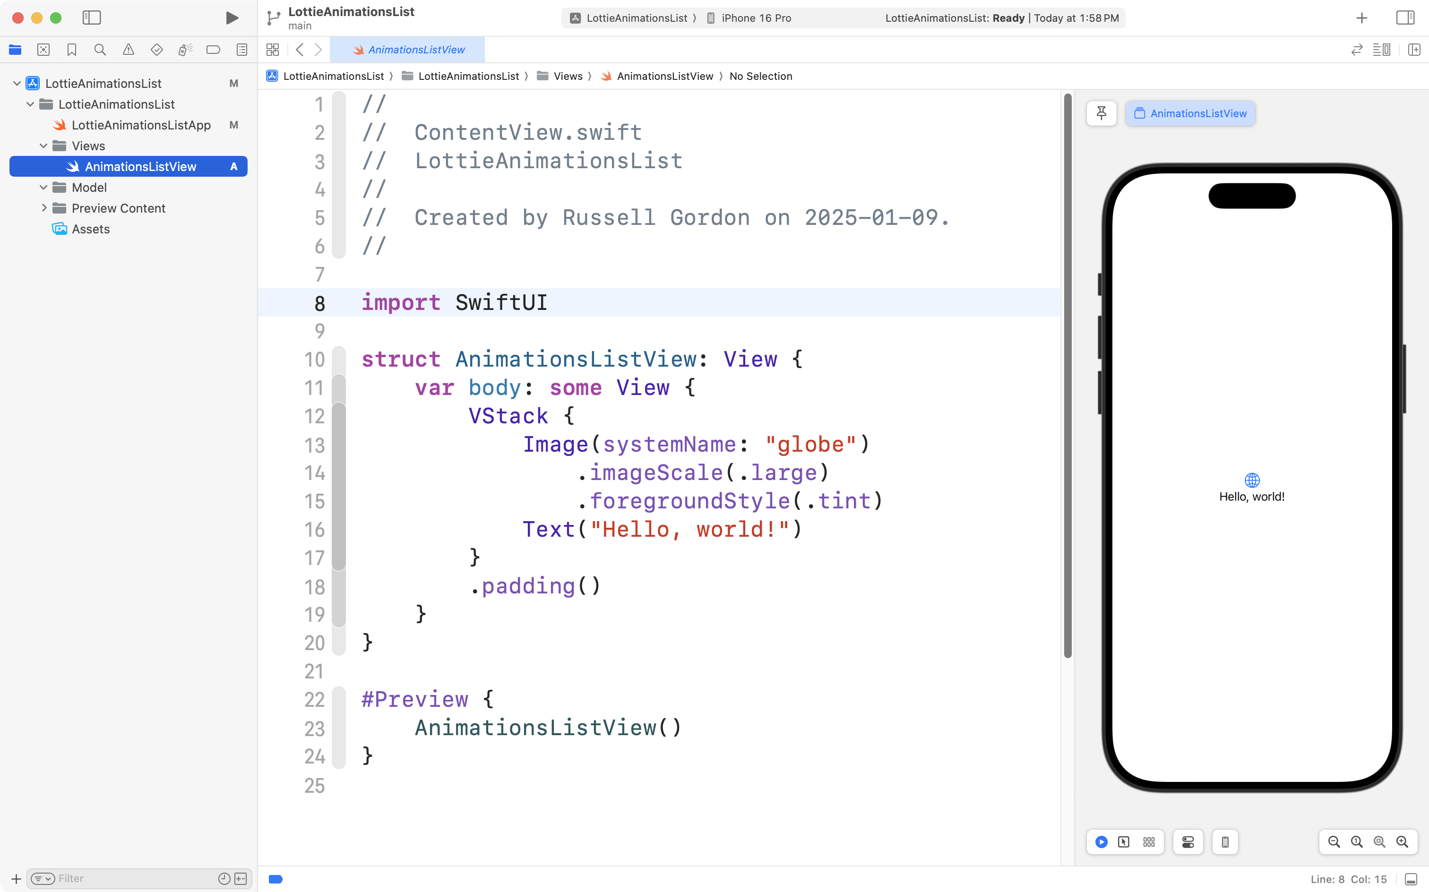Collapse the LottieAnimationsList project root

pos(17,83)
